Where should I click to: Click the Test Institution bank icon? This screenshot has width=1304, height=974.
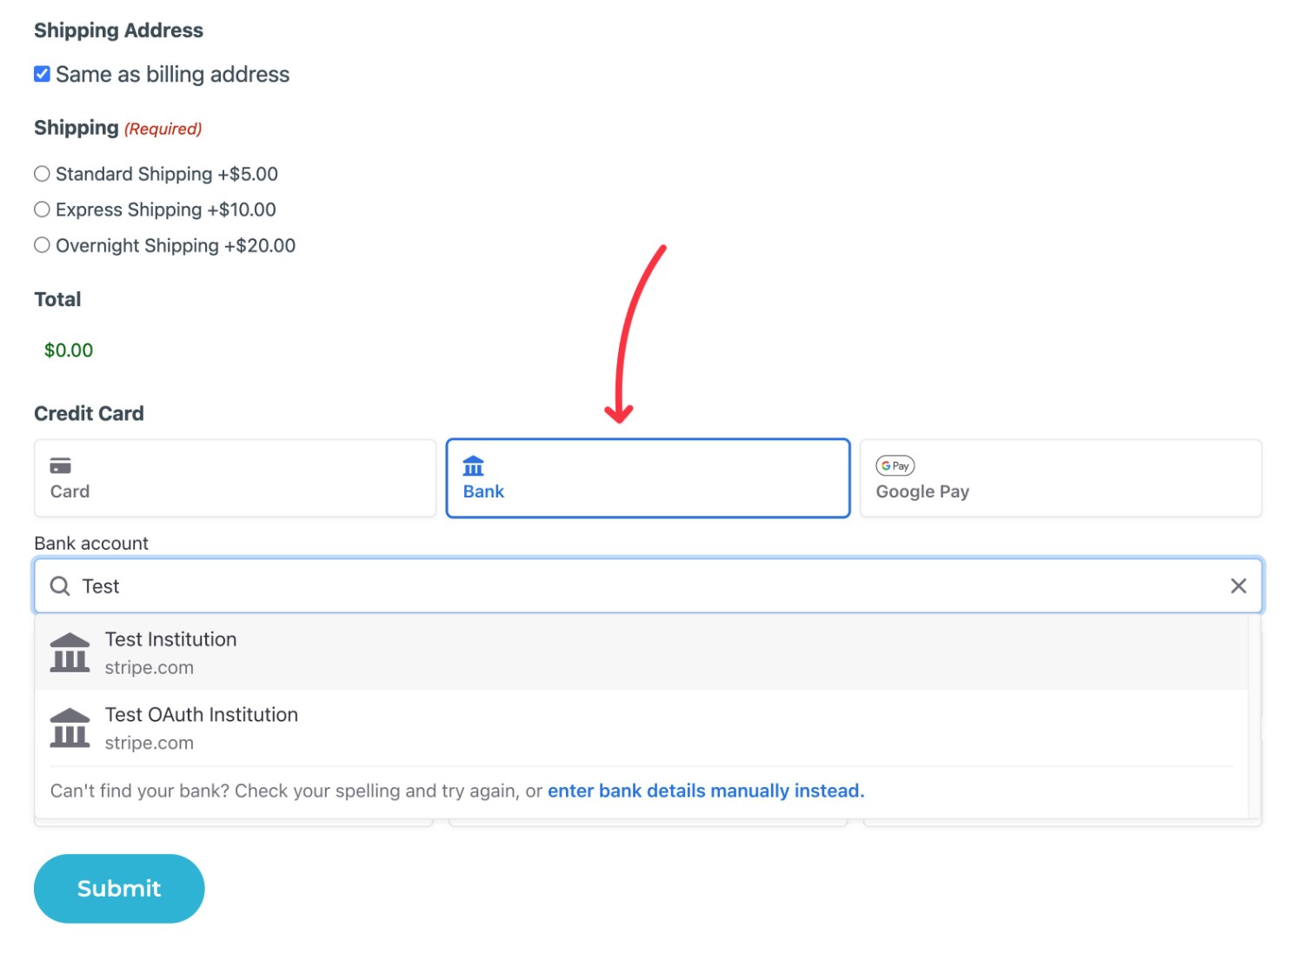pyautogui.click(x=70, y=651)
